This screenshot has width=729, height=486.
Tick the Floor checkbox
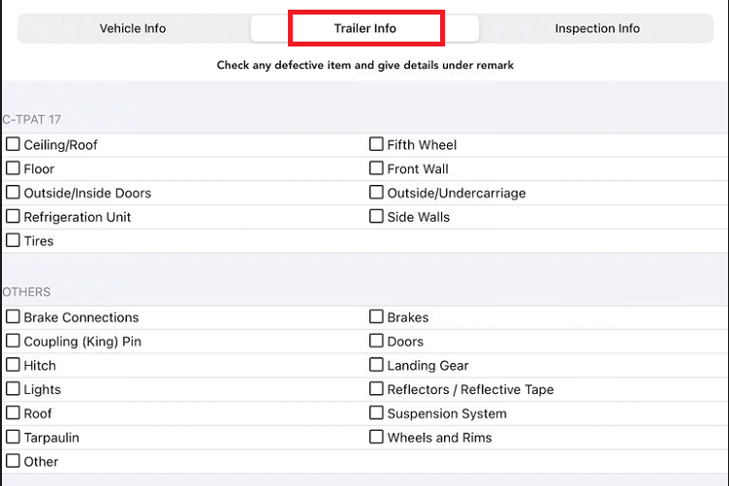pos(14,168)
